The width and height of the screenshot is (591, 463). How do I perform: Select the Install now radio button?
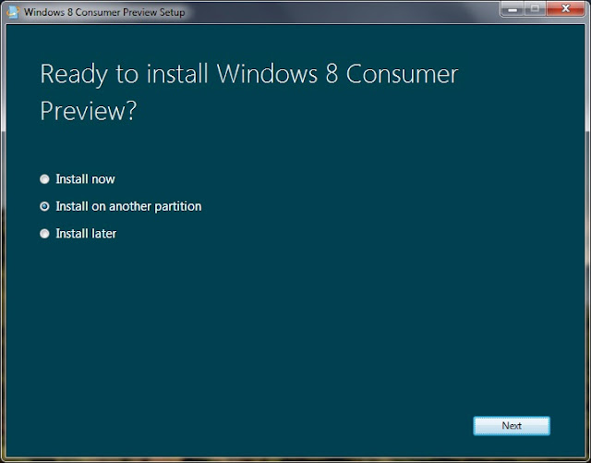(44, 179)
